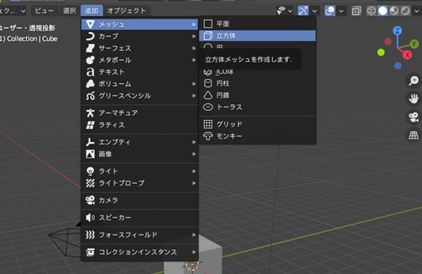Open the gizmo options dropdown arrow
Viewport: 422px width, 274px height.
[x=314, y=11]
